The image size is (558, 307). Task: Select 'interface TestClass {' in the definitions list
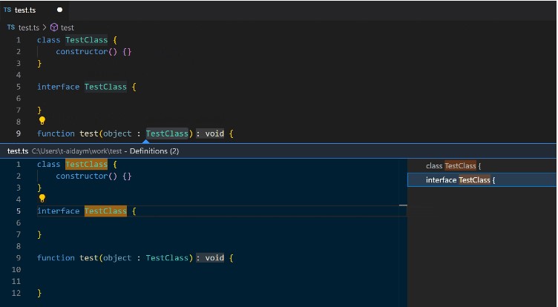[x=460, y=180]
